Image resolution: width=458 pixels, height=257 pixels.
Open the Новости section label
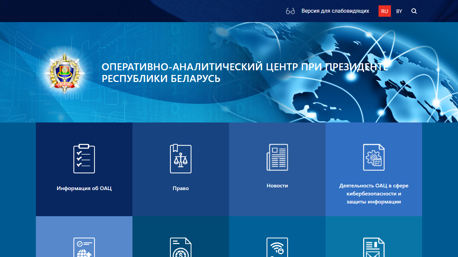click(x=277, y=186)
